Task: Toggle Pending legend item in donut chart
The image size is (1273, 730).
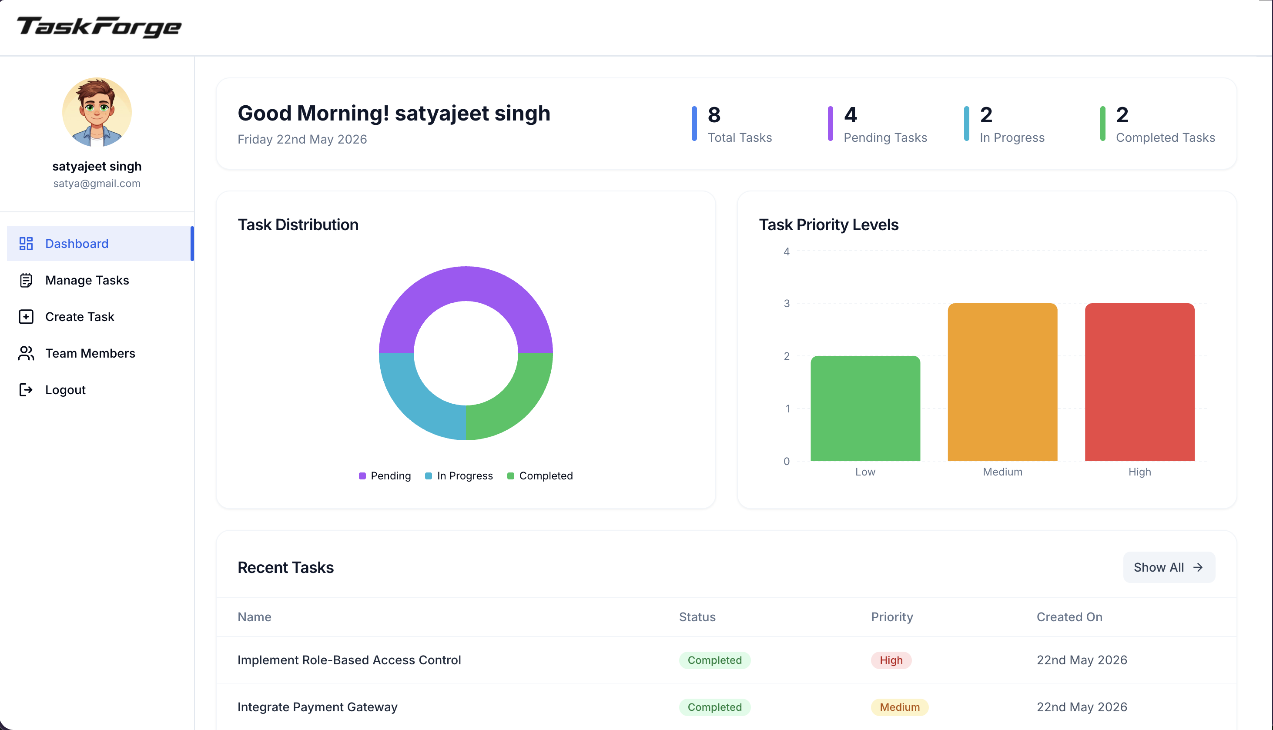Action: click(385, 476)
